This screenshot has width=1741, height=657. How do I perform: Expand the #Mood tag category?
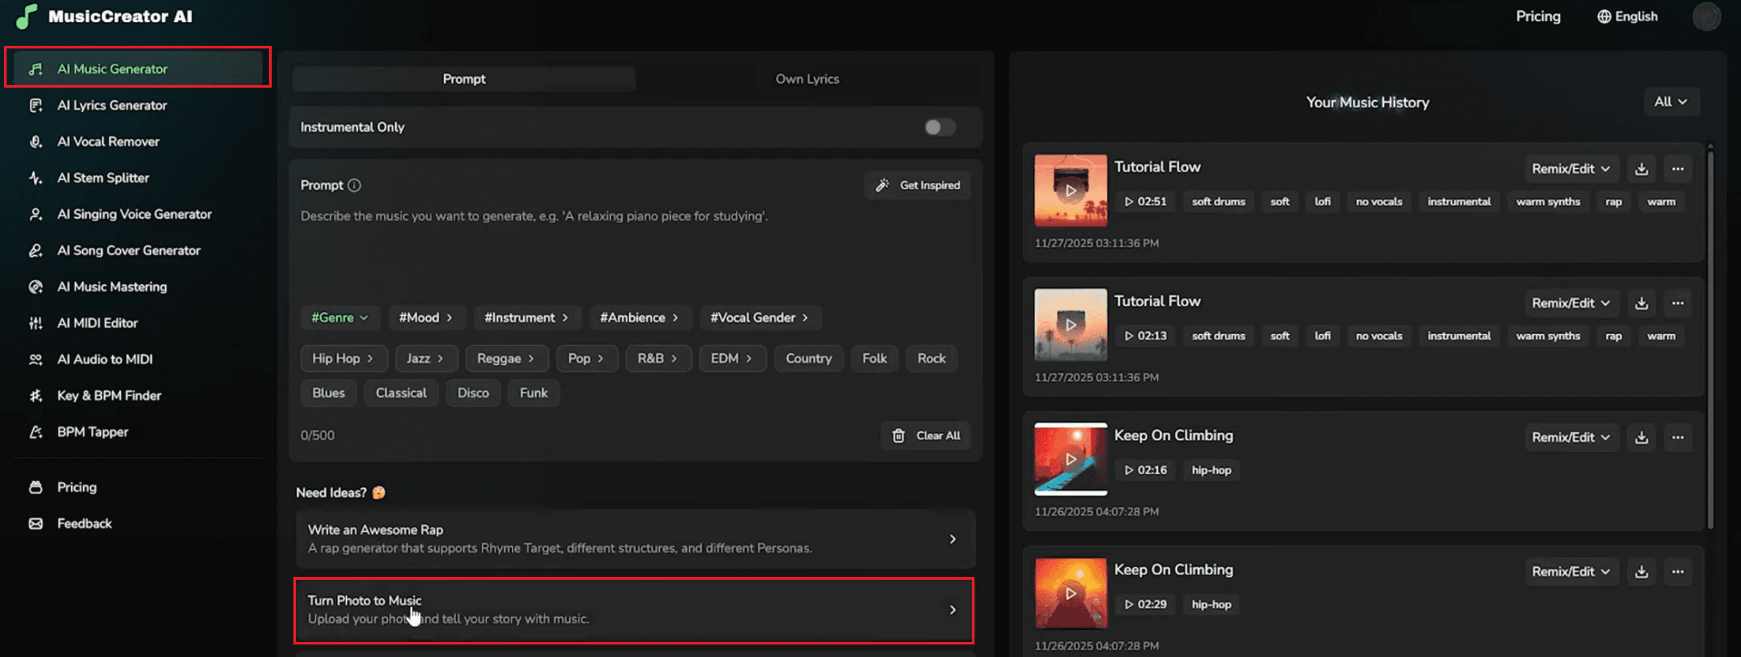(425, 318)
